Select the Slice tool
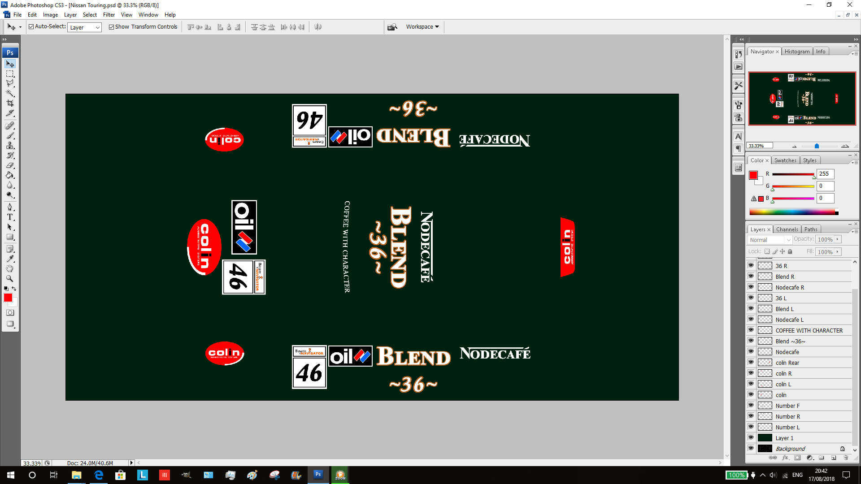Image resolution: width=861 pixels, height=484 pixels. pyautogui.click(x=10, y=113)
